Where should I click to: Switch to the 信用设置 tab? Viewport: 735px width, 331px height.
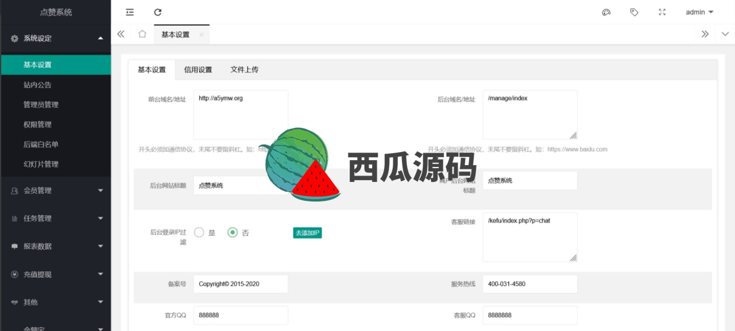[x=198, y=69]
